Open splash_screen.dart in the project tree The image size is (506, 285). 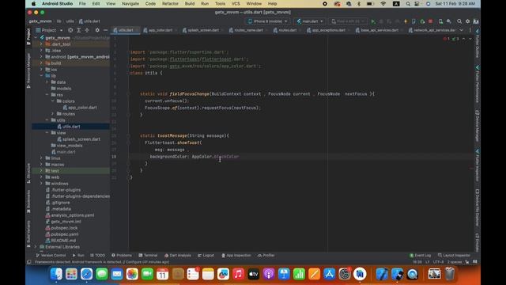click(79, 139)
